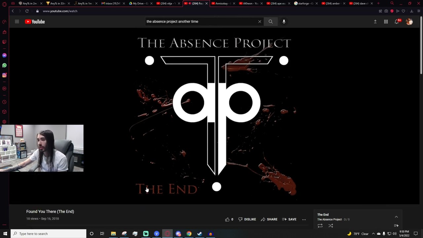Share the Found You There video

269,219
